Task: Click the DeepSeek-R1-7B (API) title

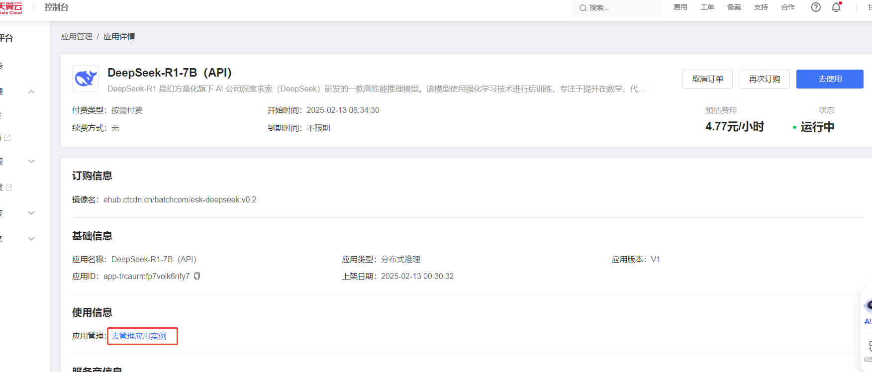Action: click(x=170, y=73)
